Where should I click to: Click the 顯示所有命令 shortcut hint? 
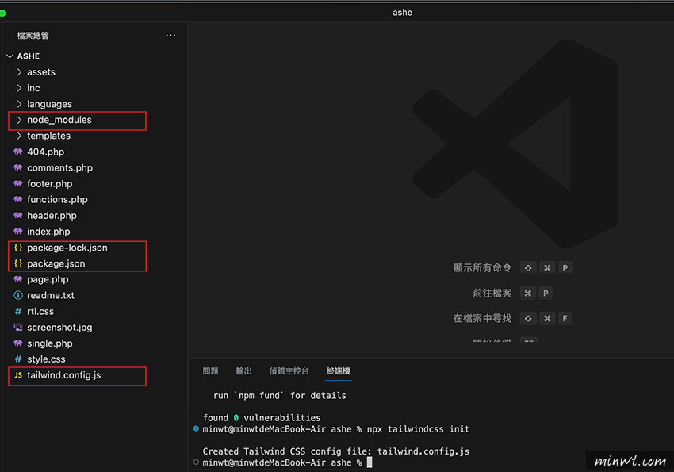coord(482,268)
